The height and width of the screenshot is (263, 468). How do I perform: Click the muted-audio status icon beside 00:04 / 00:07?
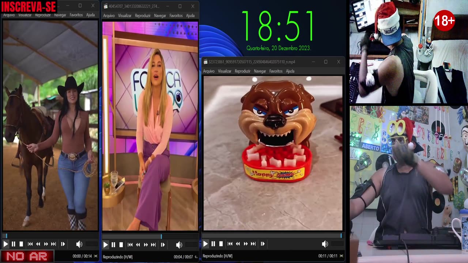pos(196,257)
